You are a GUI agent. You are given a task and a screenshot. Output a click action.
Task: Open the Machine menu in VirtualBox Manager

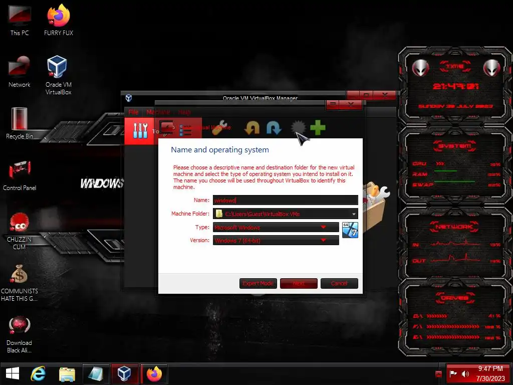(158, 112)
